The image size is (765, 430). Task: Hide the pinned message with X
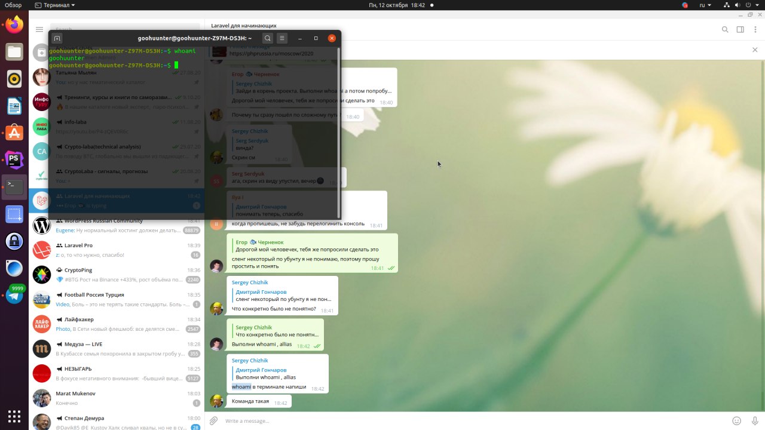click(755, 50)
